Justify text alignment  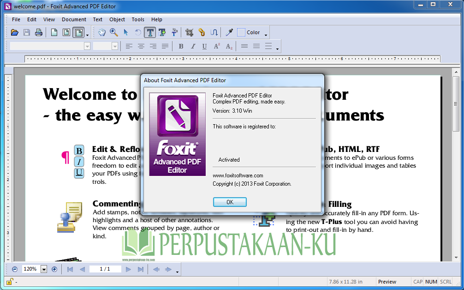click(x=165, y=46)
